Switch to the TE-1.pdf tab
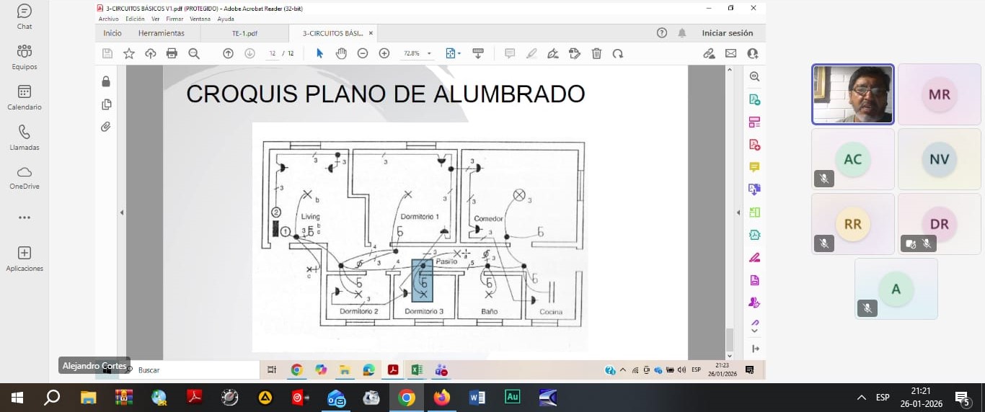 244,33
